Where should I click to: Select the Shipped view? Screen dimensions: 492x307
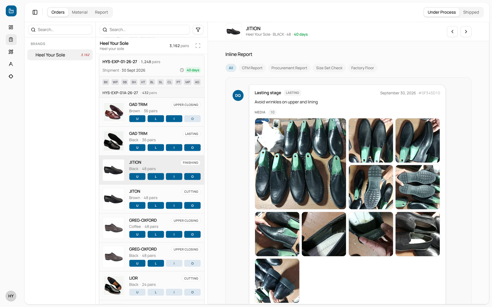[x=471, y=12]
